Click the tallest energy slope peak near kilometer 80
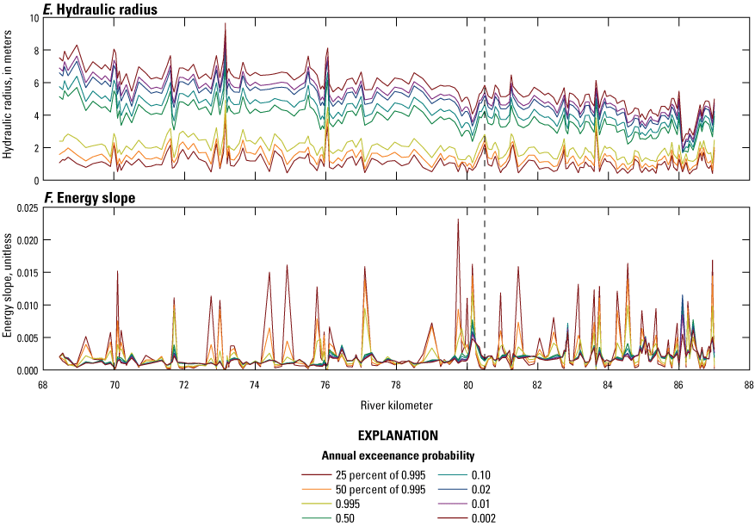Image resolution: width=755 pixels, height=526 pixels. tap(458, 221)
